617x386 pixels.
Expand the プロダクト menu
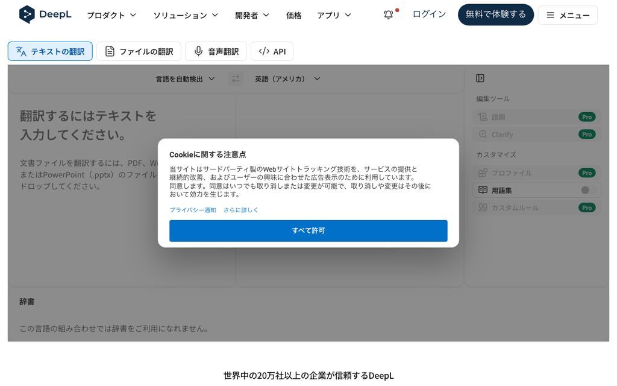111,15
